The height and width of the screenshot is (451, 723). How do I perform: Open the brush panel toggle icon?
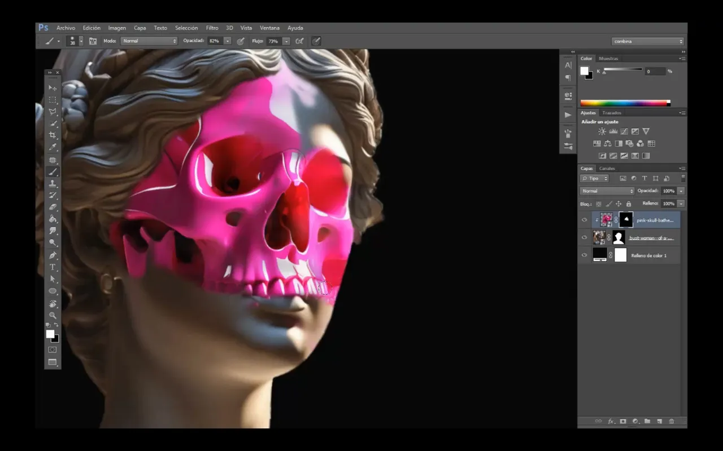pos(93,41)
